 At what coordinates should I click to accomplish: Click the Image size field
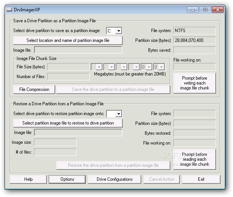[x=55, y=142]
